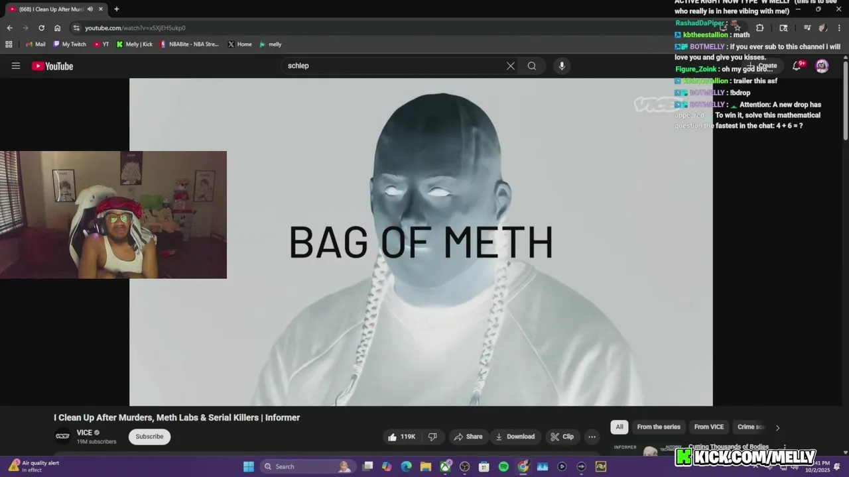
Task: Share the video
Action: pos(468,437)
